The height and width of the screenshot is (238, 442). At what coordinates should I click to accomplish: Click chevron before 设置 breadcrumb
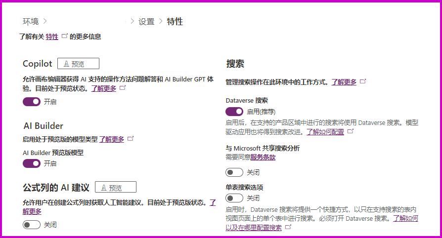(132, 21)
